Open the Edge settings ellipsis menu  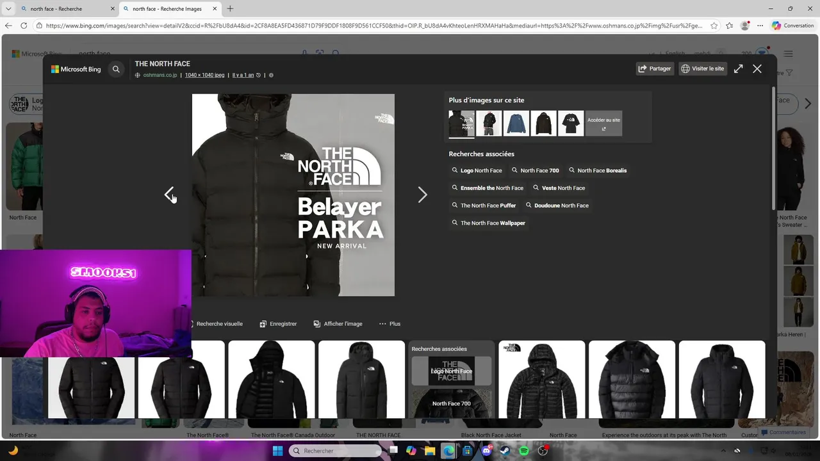click(x=760, y=26)
